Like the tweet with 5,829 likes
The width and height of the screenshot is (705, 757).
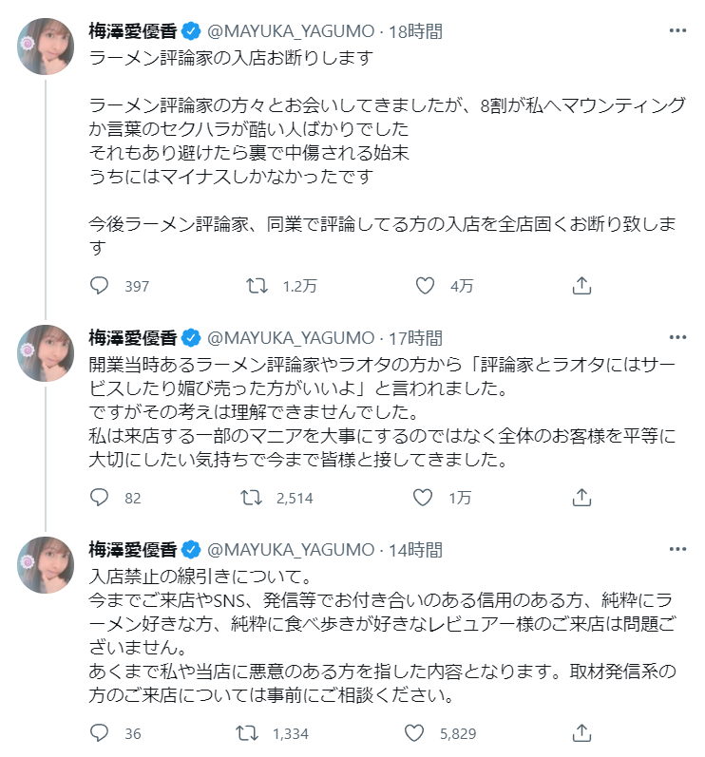(414, 733)
